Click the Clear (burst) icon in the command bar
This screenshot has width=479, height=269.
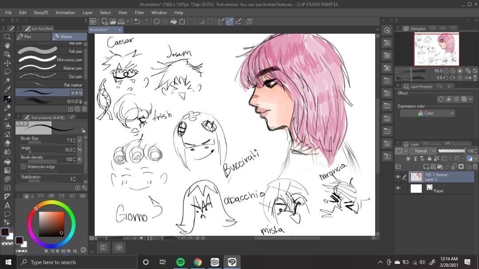click(157, 21)
